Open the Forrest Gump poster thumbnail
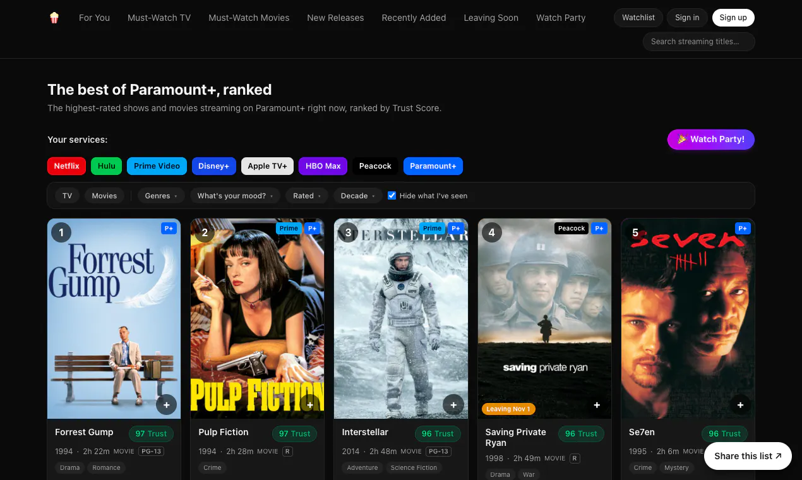 (x=114, y=318)
